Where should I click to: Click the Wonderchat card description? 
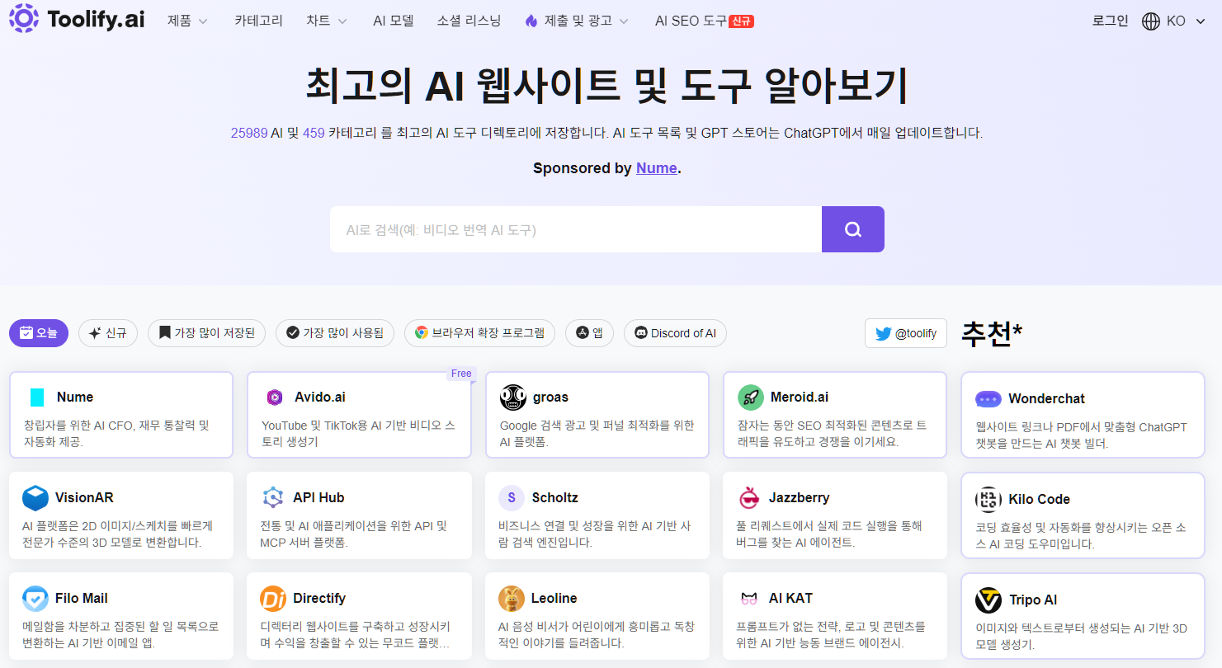point(1081,435)
